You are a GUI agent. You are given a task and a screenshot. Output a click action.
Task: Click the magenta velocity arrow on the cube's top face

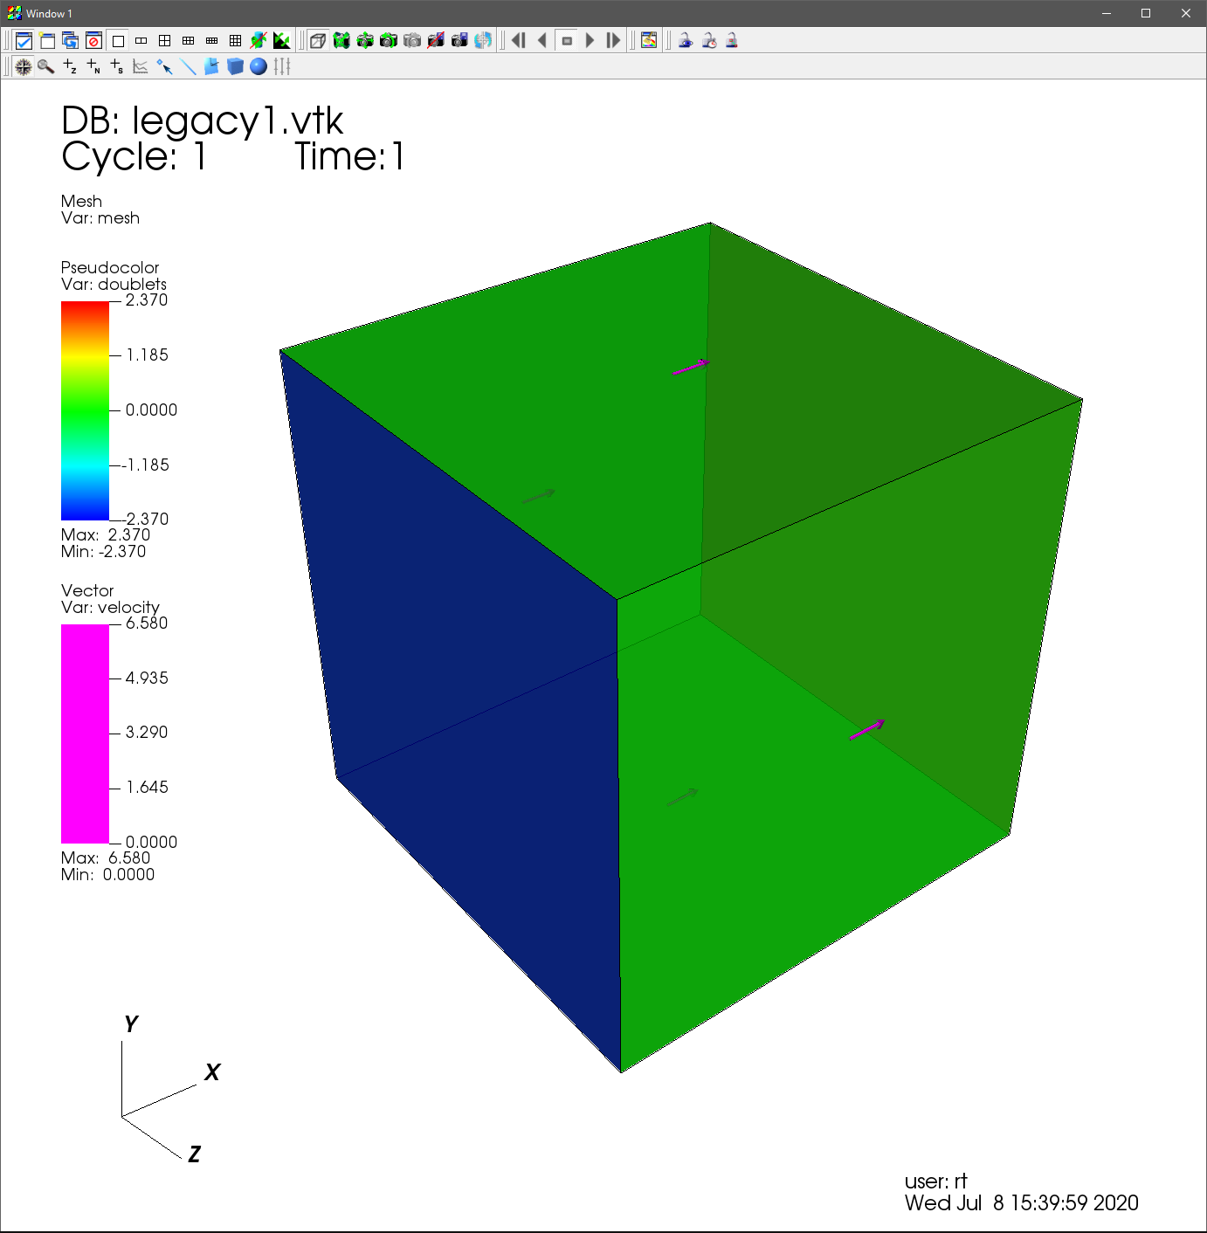[691, 368]
